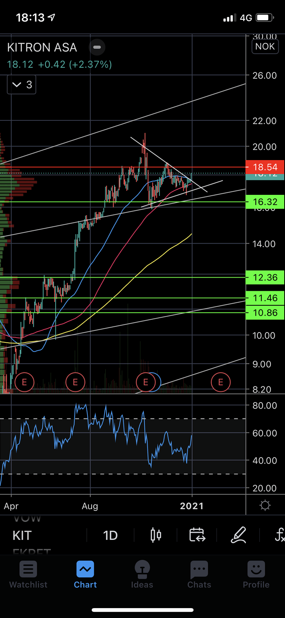Tap the 18:13 status bar clock
Image resolution: width=285 pixels, height=618 pixels.
[31, 18]
